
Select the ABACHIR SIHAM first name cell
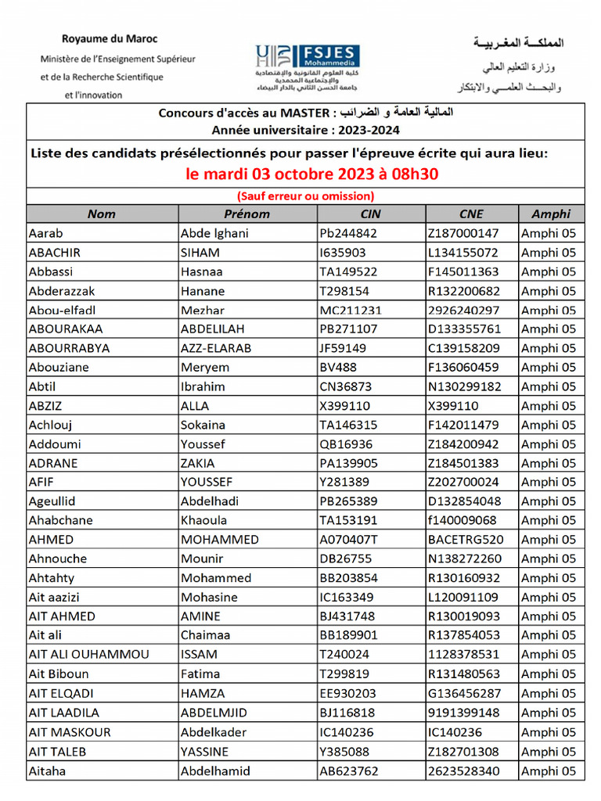(x=247, y=253)
